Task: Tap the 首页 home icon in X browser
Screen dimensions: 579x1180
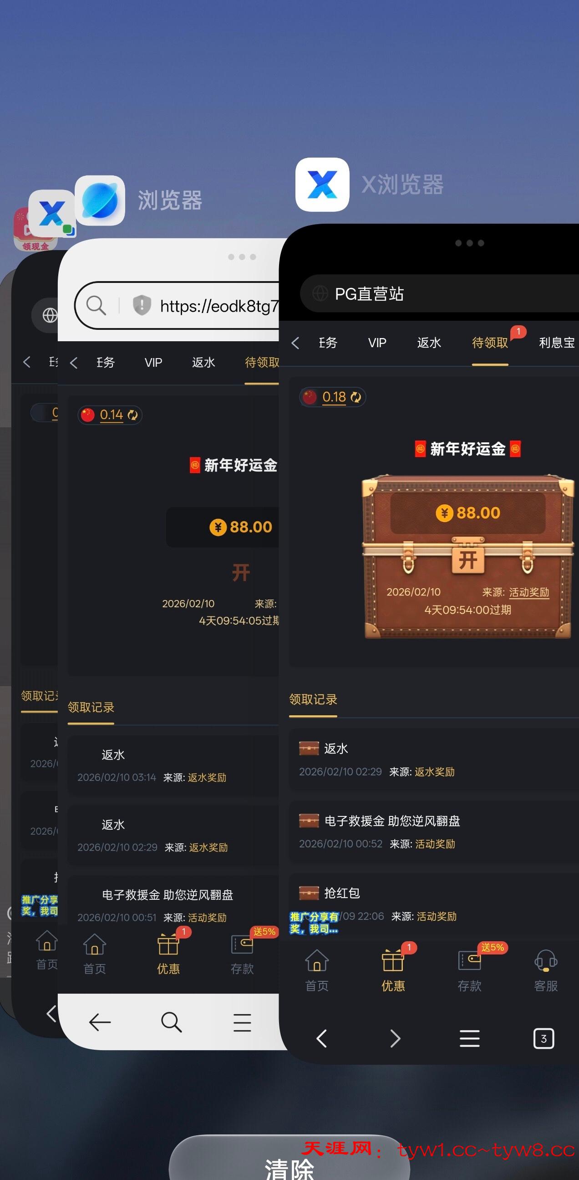Action: (x=317, y=960)
